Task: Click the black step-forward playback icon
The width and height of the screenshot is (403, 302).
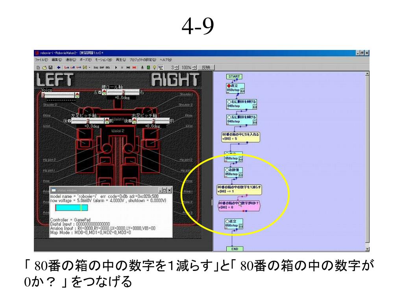Action: [x=128, y=68]
